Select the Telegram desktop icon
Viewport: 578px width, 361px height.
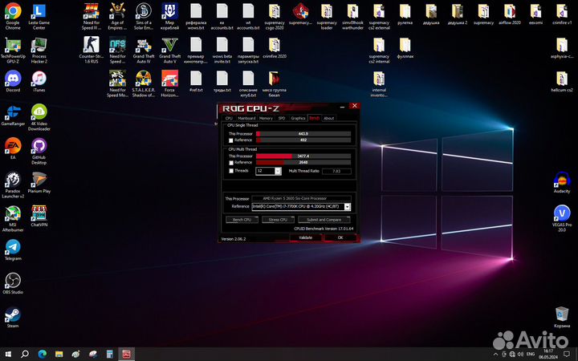coord(13,250)
